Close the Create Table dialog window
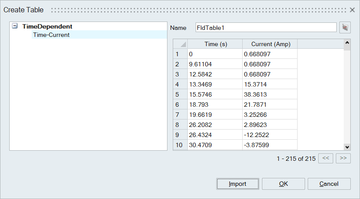The height and width of the screenshot is (199, 360). [352, 10]
